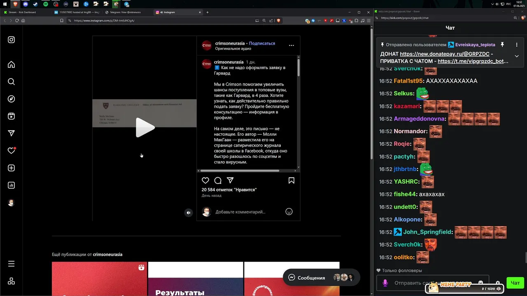The image size is (527, 296).
Task: Open likes count 20 584 отметок Нравится
Action: (229, 190)
